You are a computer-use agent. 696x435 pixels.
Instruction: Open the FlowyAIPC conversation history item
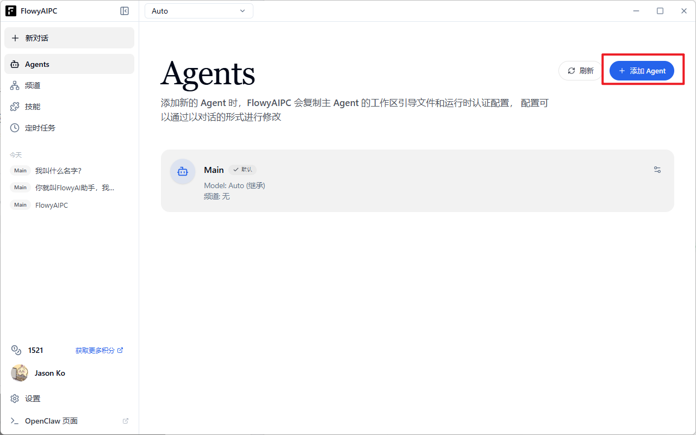click(x=51, y=205)
